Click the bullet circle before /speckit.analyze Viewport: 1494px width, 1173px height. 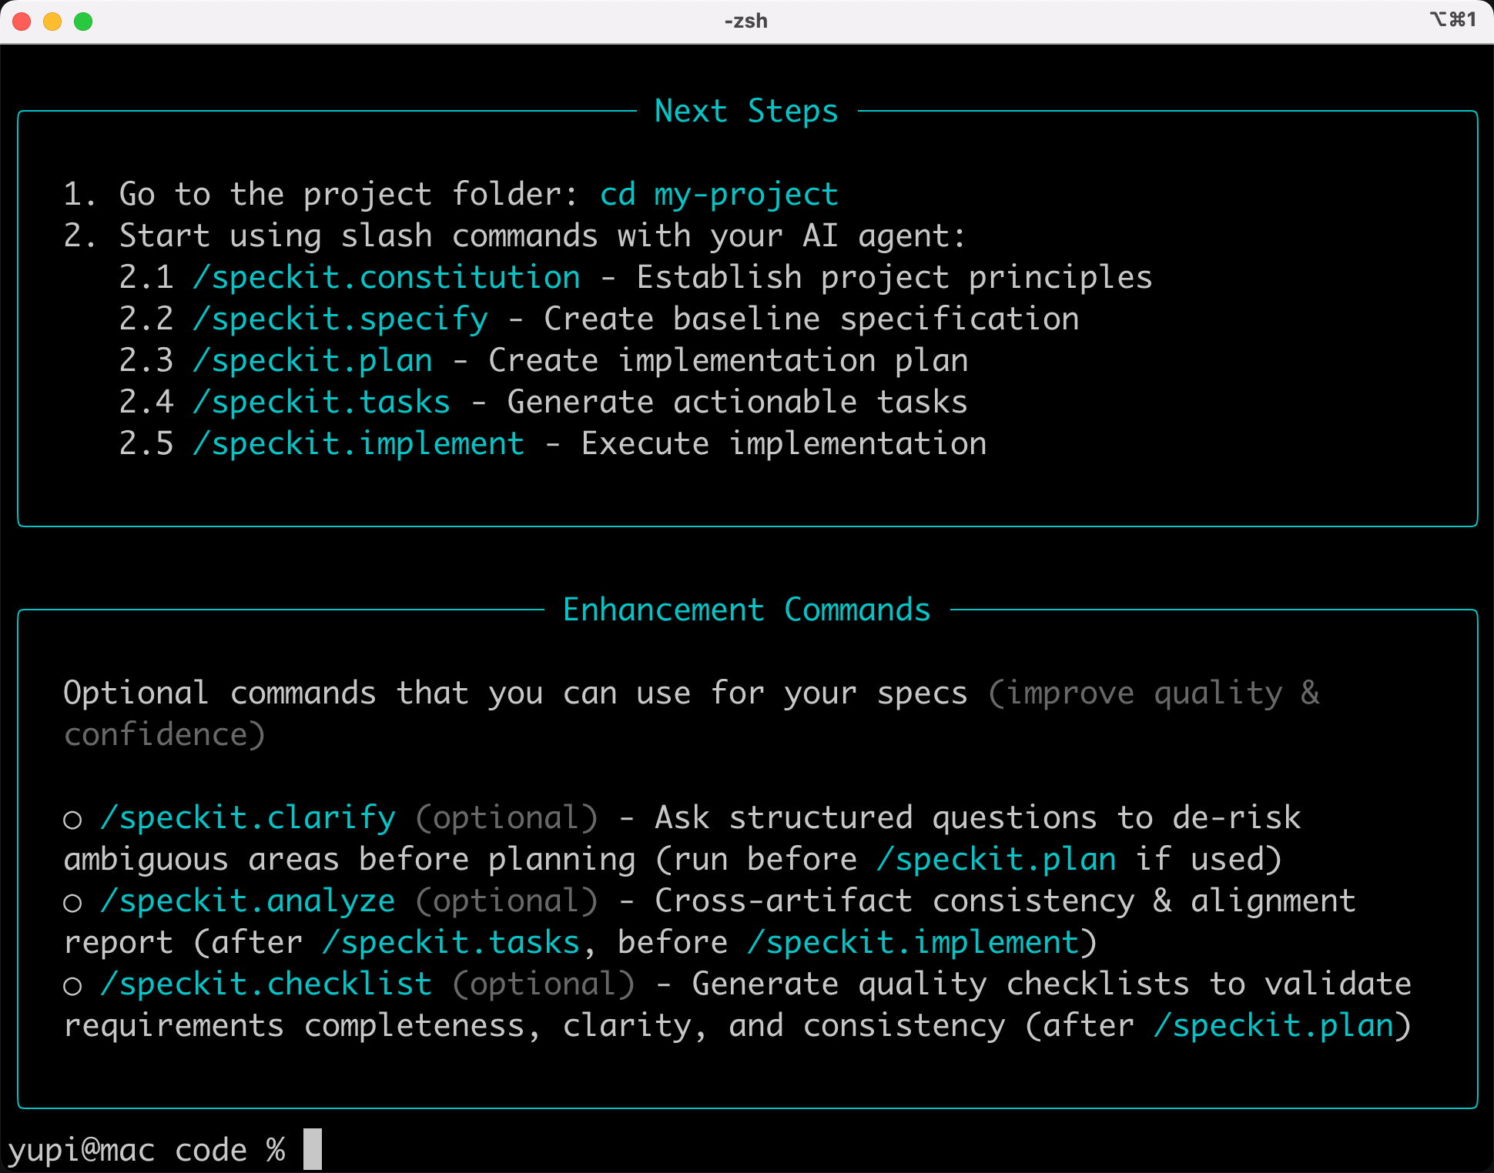pyautogui.click(x=72, y=904)
